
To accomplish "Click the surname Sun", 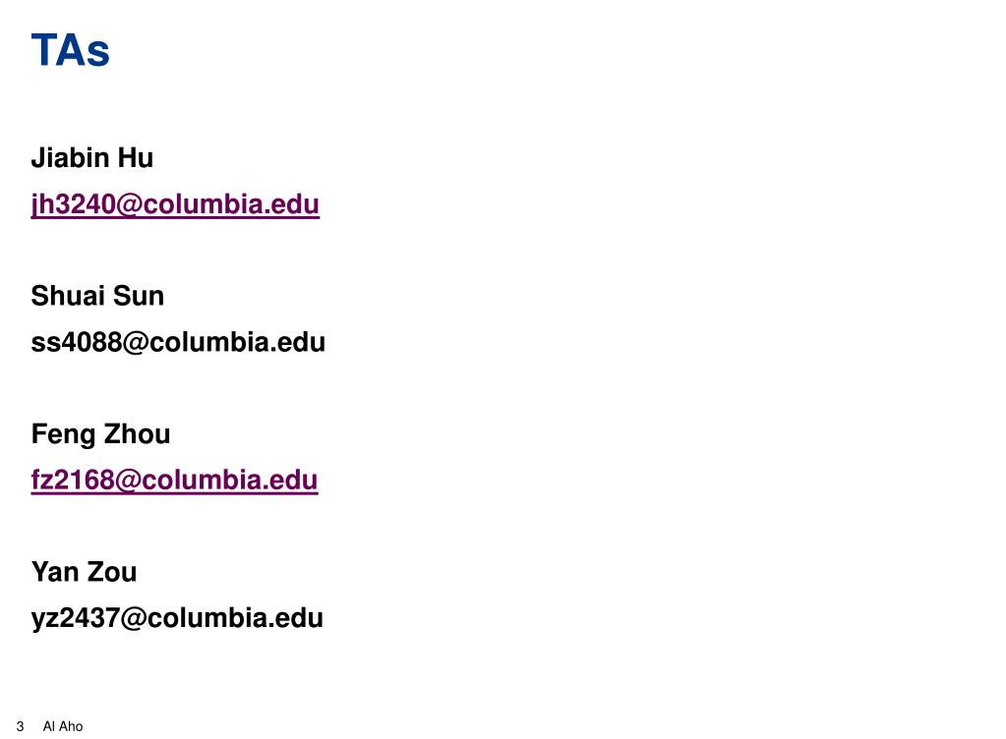I will point(139,296).
